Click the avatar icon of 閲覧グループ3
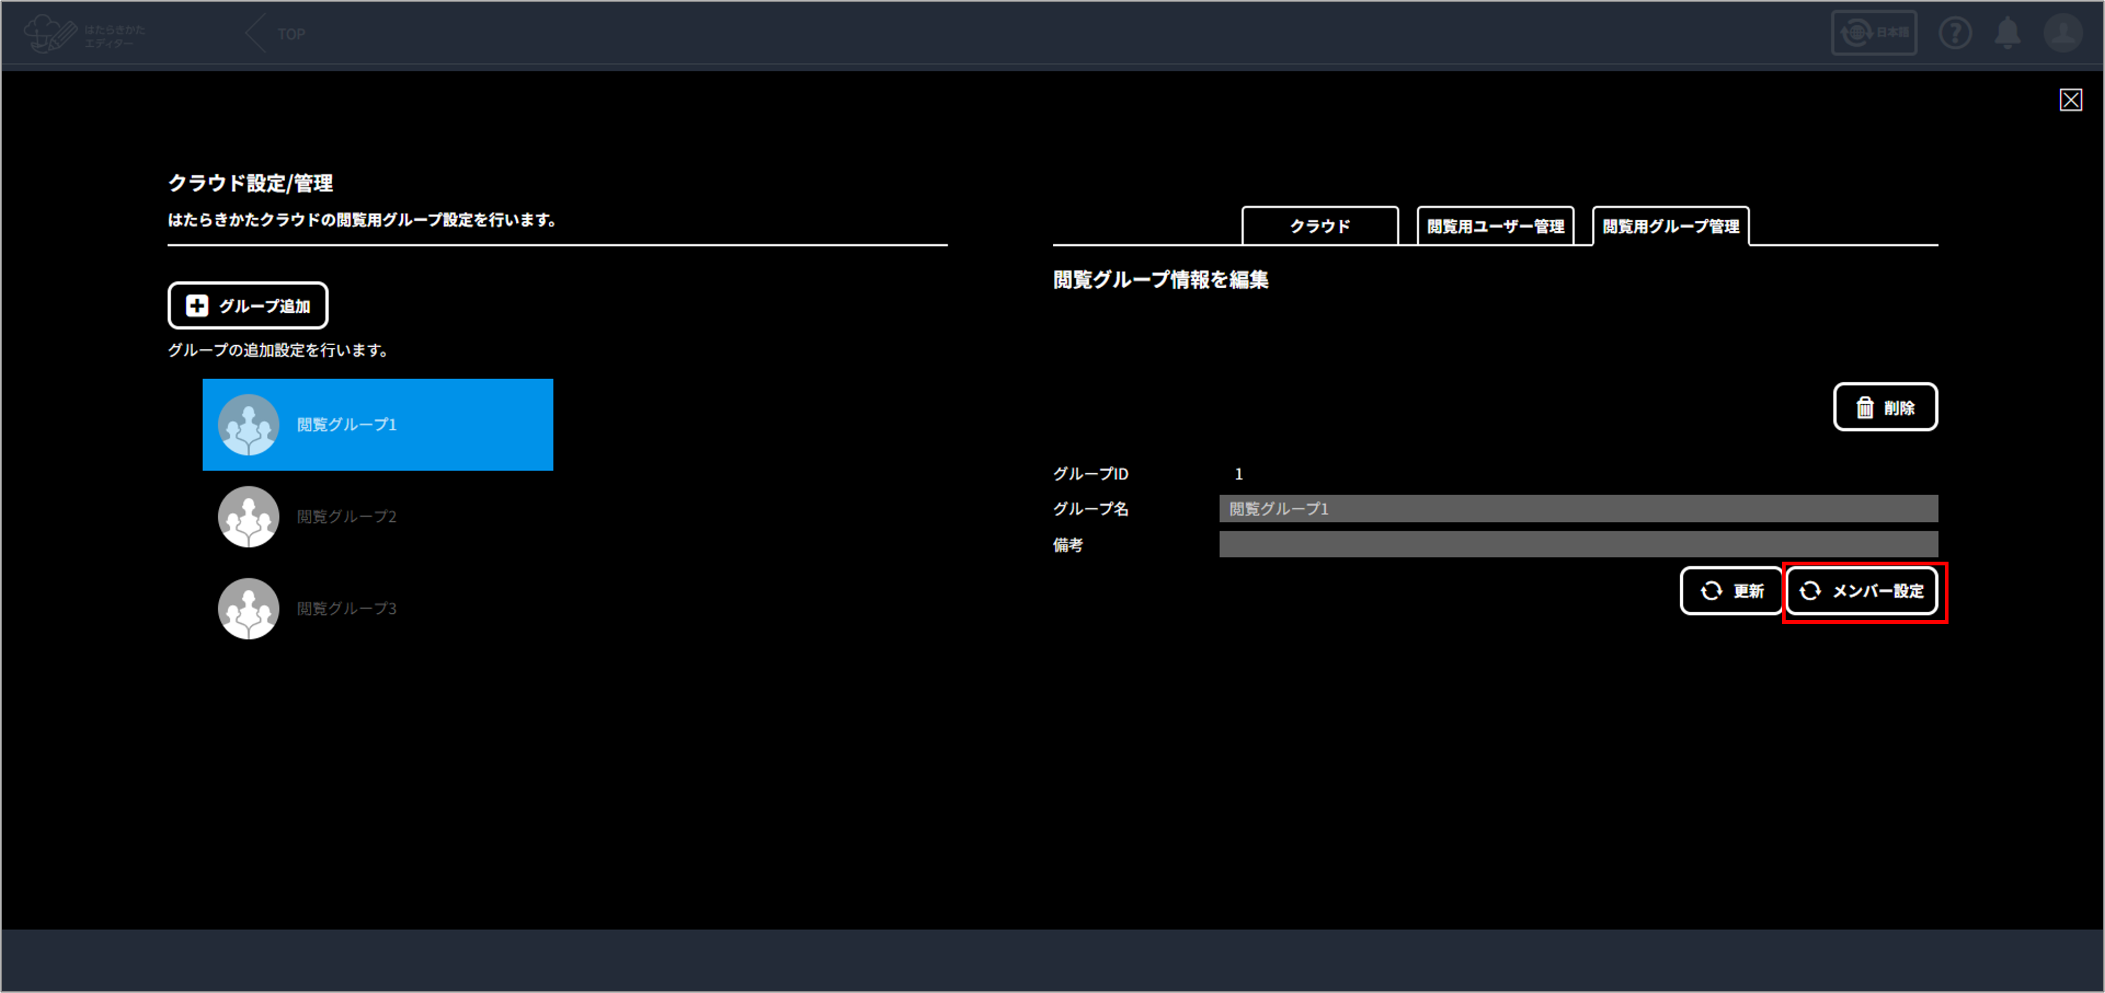 point(249,609)
